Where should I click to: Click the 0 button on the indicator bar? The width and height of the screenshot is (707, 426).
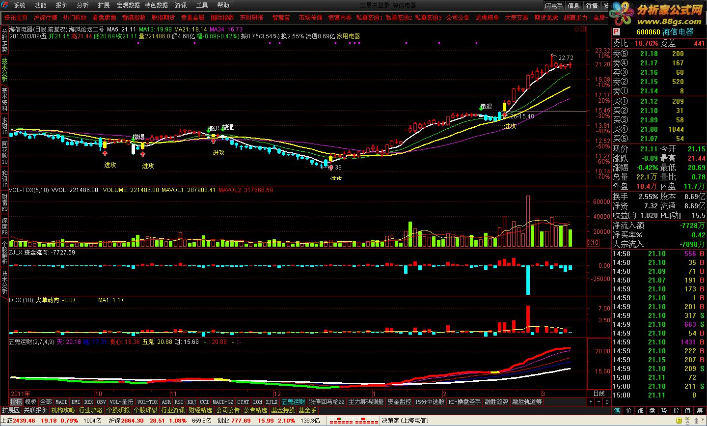coord(607,402)
